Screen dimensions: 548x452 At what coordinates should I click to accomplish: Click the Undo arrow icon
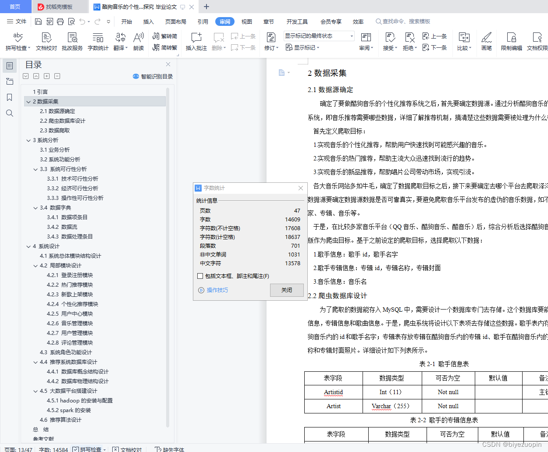pyautogui.click(x=82, y=21)
